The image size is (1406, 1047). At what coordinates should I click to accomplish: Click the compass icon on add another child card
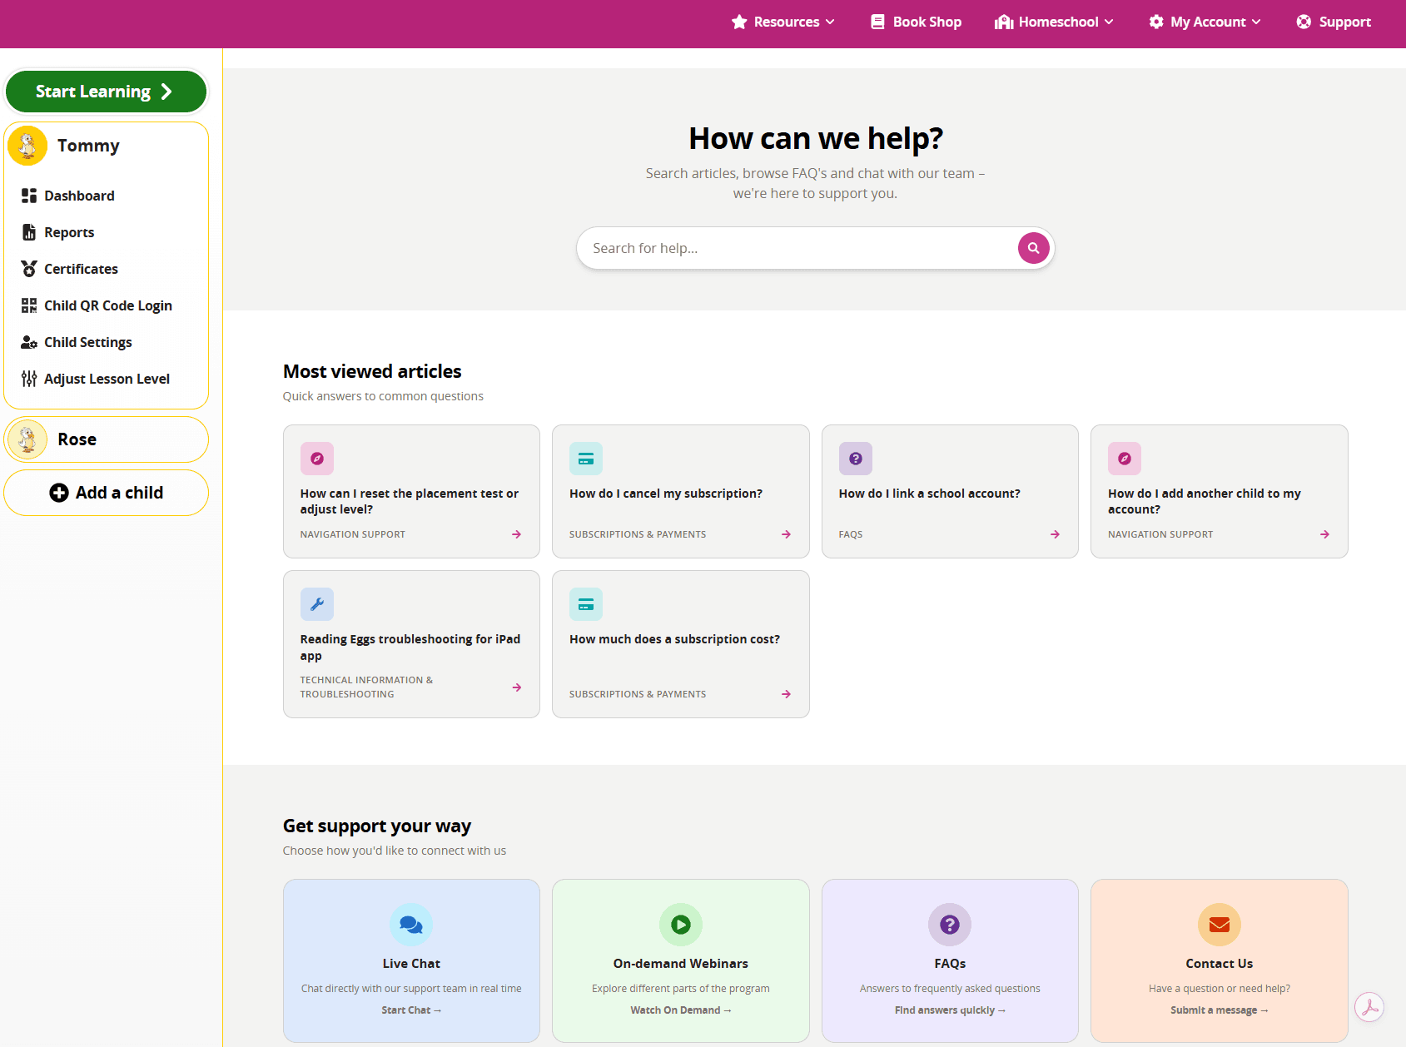(1125, 459)
